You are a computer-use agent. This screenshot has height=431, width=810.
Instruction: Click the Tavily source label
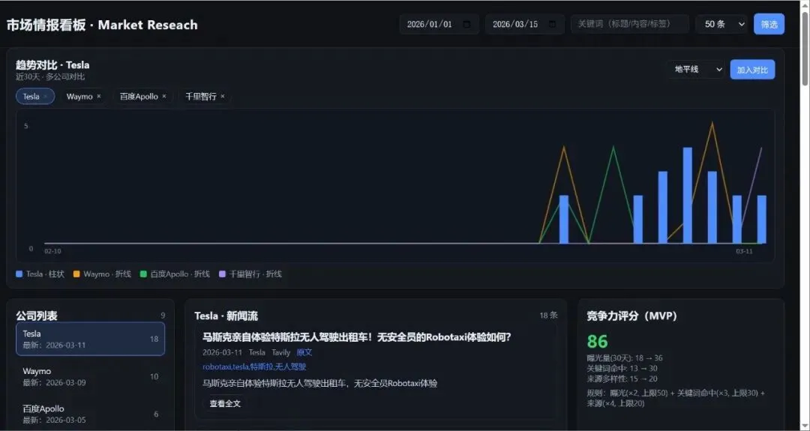(281, 352)
